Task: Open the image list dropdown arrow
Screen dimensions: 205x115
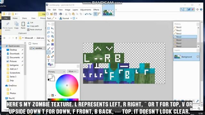Action: click(x=116, y=10)
